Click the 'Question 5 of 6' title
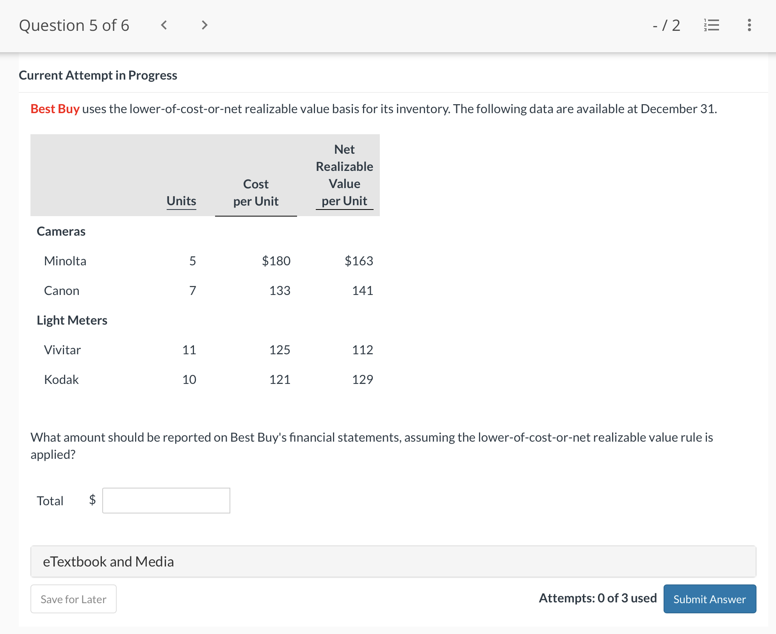The width and height of the screenshot is (776, 634). pos(74,25)
